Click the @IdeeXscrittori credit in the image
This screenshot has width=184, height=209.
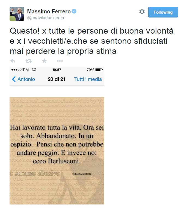(x=82, y=174)
